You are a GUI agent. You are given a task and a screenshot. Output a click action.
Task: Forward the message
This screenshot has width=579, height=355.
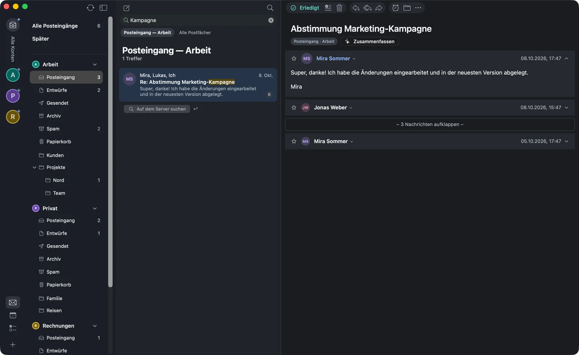(379, 8)
